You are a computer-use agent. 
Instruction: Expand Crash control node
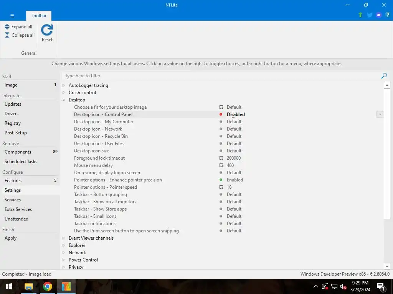64,93
